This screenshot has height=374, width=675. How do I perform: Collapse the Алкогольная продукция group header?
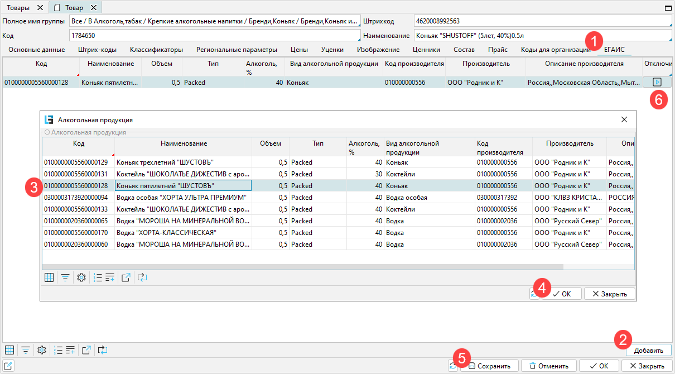pos(47,132)
